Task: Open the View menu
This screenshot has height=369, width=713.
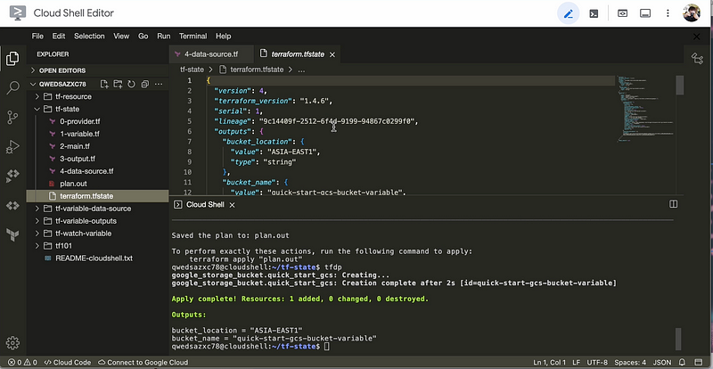Action: tap(121, 36)
